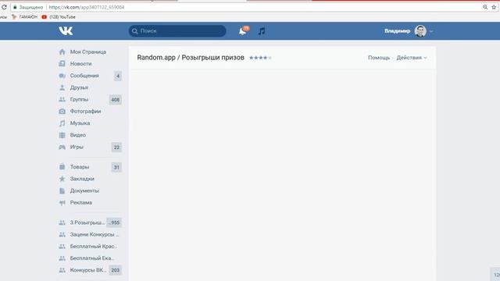
Task: Click the megaphone icon beside Реклама
Action: pos(62,203)
